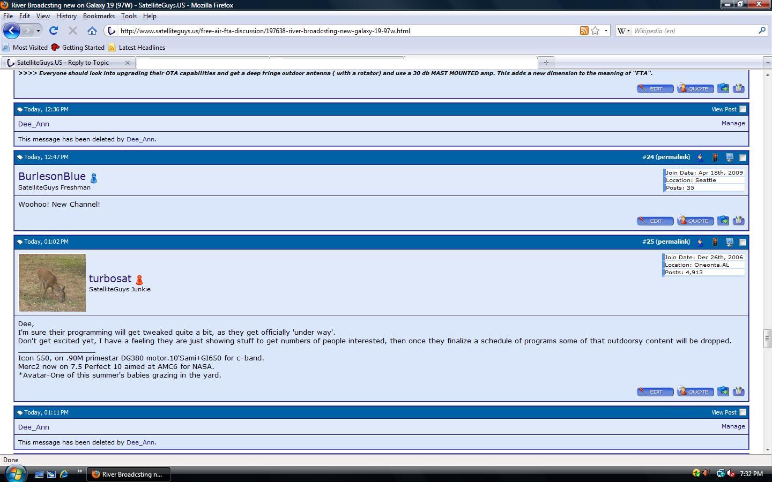
Task: Check the View Post box on 12:36 PM message
Action: [x=743, y=109]
